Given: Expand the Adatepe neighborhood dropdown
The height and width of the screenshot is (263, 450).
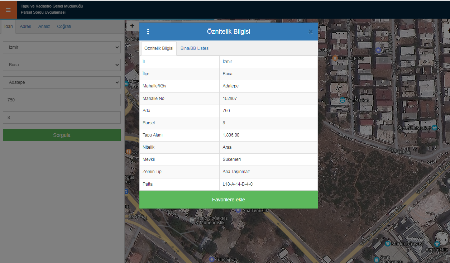Looking at the screenshot, I should pyautogui.click(x=62, y=82).
